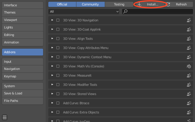This screenshot has height=122, width=195.
Task: Click community icon on 3D Navigation row
Action: pos(189,20)
